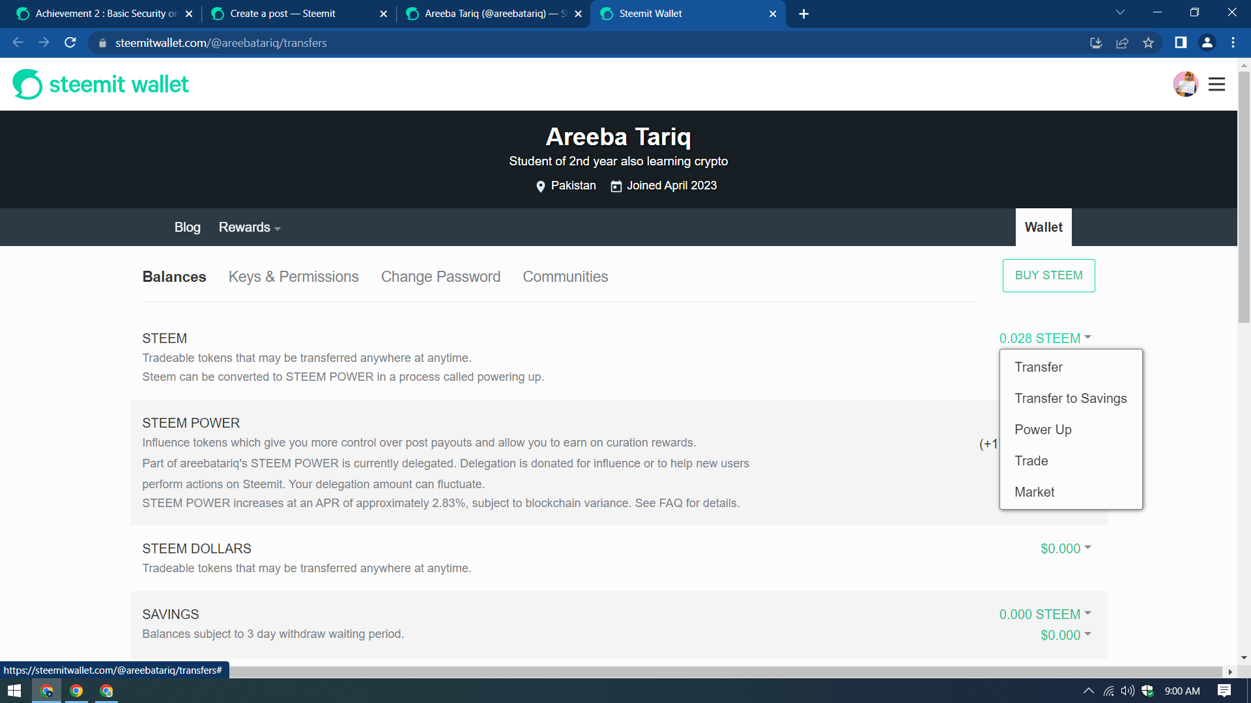Click the Wi-Fi network tray icon
The width and height of the screenshot is (1251, 703).
(x=1108, y=691)
